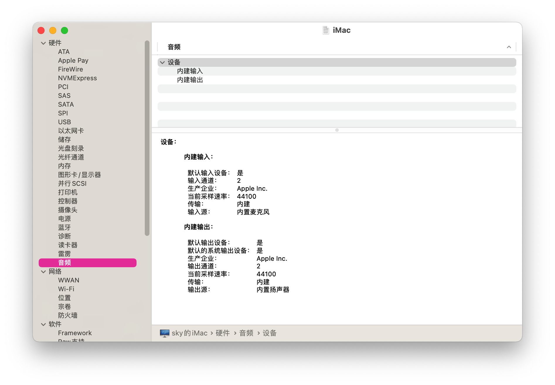Image resolution: width=555 pixels, height=385 pixels.
Task: Open 防火墙 under network section
Action: [68, 316]
